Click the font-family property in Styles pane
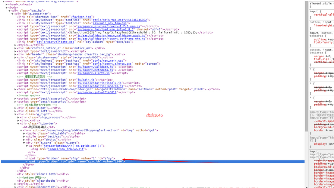The image size is (334, 188). click(x=323, y=42)
